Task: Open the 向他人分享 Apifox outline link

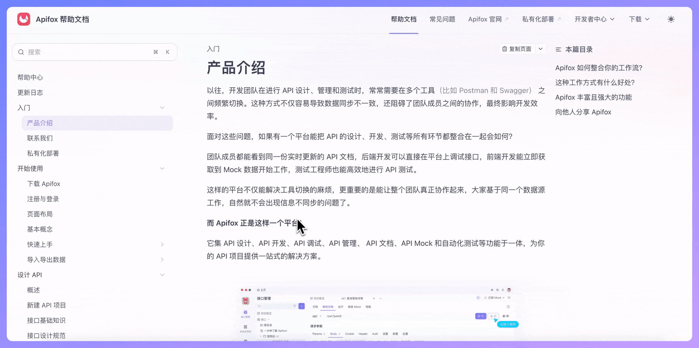Action: (583, 112)
